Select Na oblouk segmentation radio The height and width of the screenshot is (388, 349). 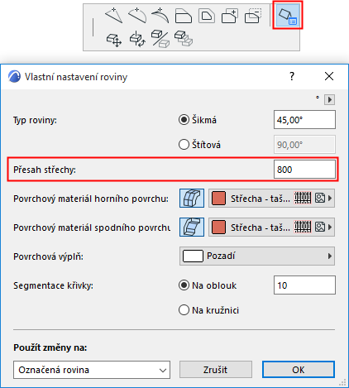[x=184, y=285]
